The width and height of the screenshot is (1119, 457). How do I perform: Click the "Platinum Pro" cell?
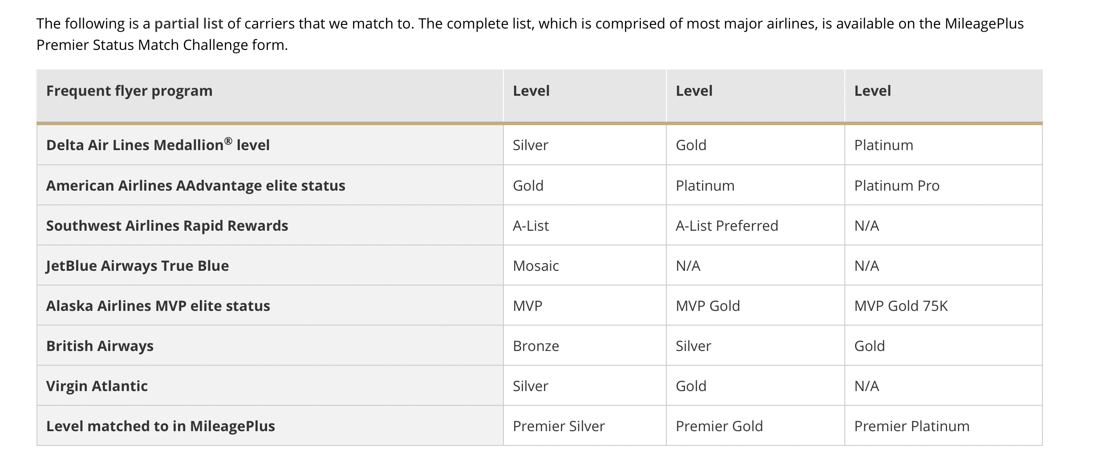896,186
